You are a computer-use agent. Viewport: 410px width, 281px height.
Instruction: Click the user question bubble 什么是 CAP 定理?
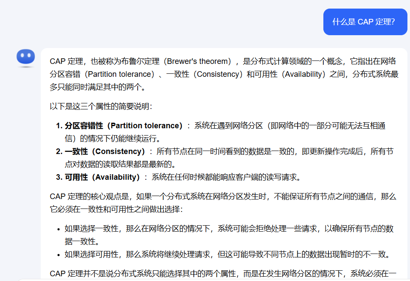pyautogui.click(x=365, y=21)
